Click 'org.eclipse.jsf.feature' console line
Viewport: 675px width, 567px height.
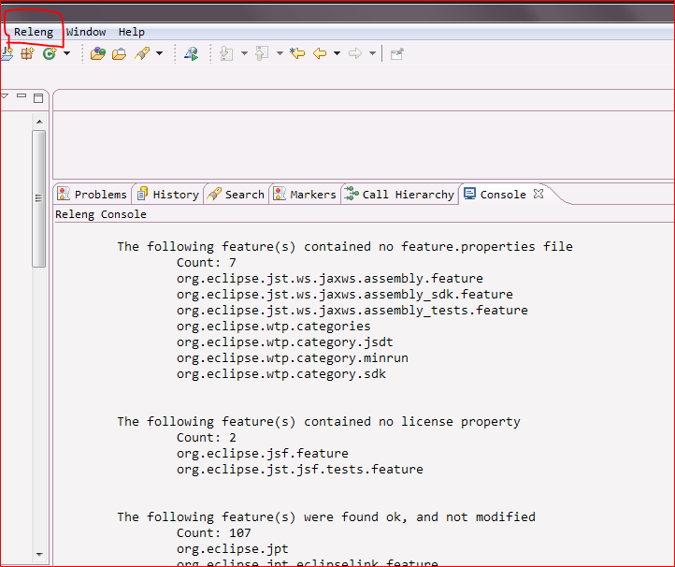263,454
